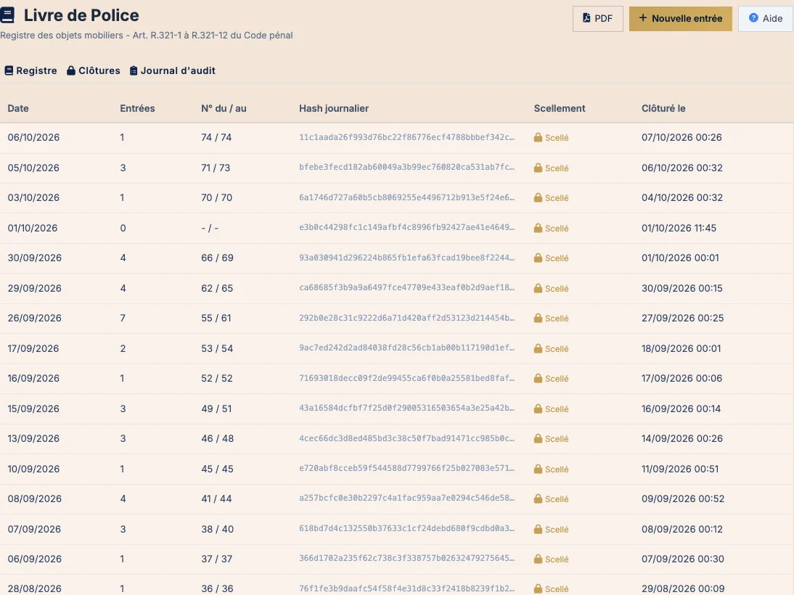Click the padlock icon for 16/09/2026 row
794x595 pixels.
point(538,379)
